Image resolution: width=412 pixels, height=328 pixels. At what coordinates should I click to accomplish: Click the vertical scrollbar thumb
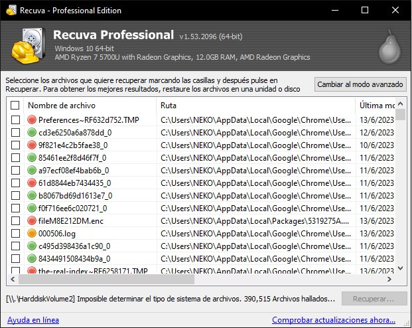pyautogui.click(x=401, y=115)
